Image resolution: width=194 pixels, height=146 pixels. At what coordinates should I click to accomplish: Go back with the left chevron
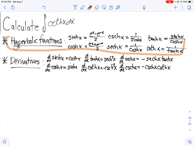point(5,7)
